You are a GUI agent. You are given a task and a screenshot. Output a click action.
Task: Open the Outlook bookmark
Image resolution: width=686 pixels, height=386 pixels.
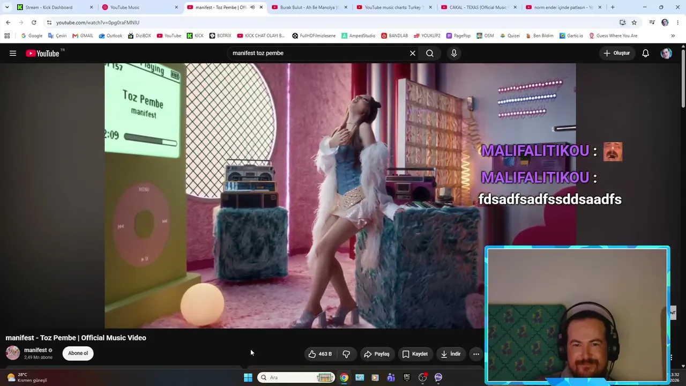pyautogui.click(x=110, y=36)
